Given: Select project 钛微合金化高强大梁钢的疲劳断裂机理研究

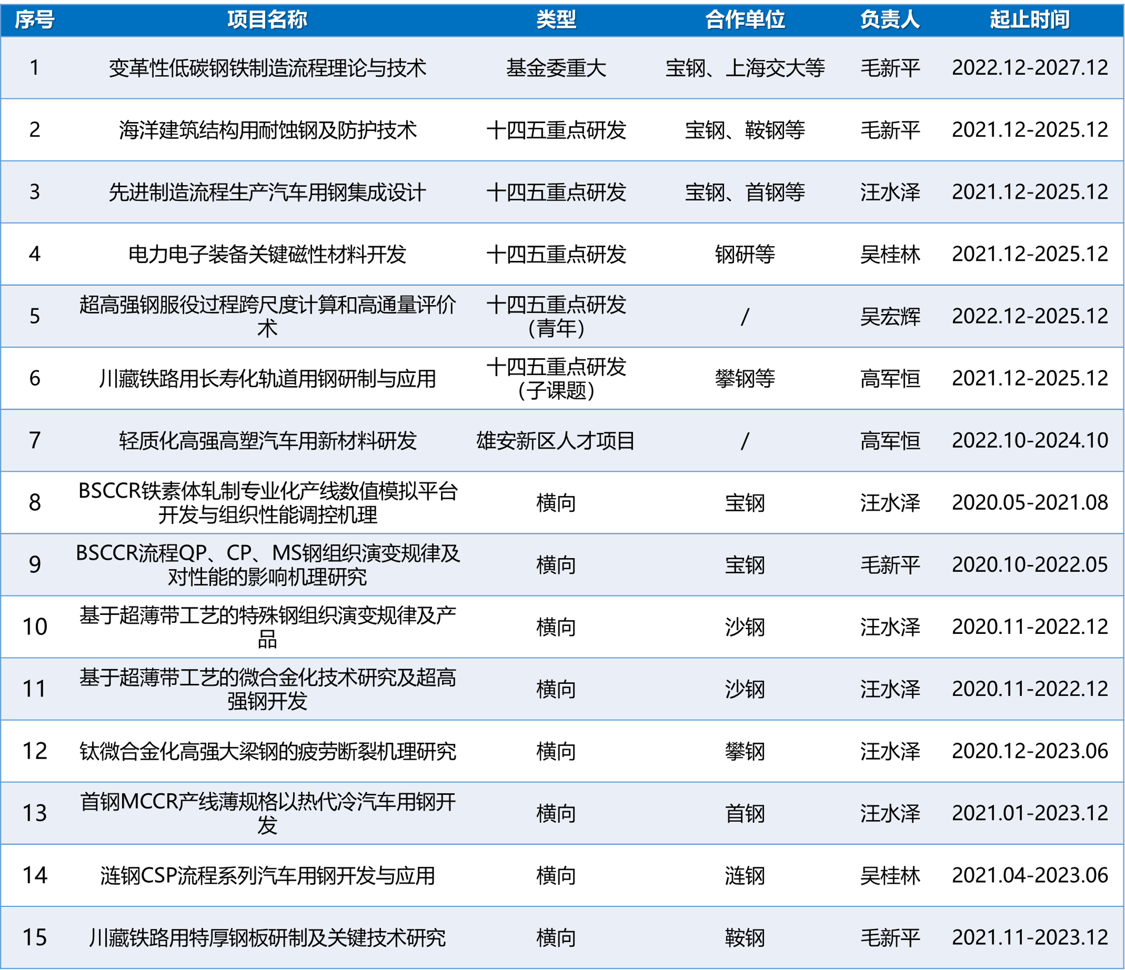Looking at the screenshot, I should point(267,751).
